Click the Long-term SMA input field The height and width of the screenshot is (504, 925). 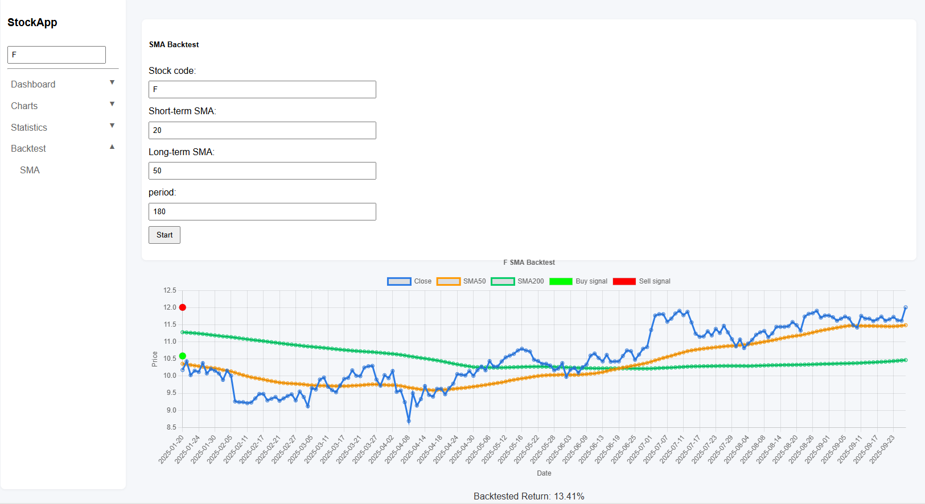(262, 171)
